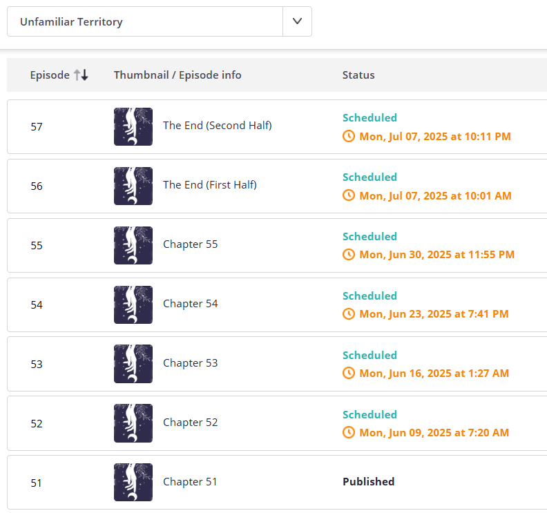Open the series dropdown chevron
This screenshot has height=513, width=547.
click(x=297, y=21)
